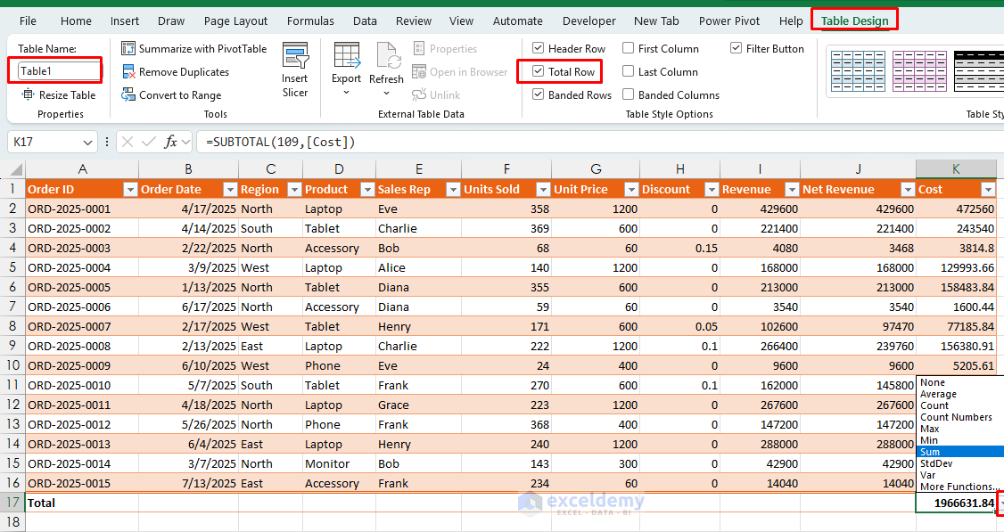1004x532 pixels.
Task: Open the Revenue column filter dropdown
Action: pos(792,190)
